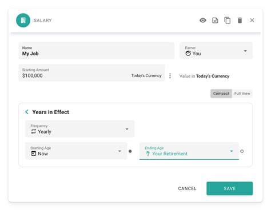The height and width of the screenshot is (210, 271).
Task: Click the calendar icon in Starting Age
Action: [x=34, y=154]
